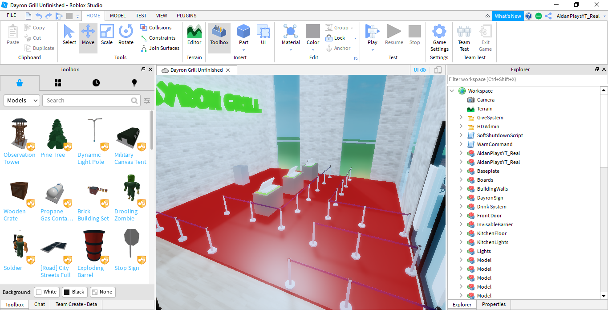Image resolution: width=608 pixels, height=314 pixels.
Task: Open the Terrain Editor
Action: pyautogui.click(x=194, y=35)
